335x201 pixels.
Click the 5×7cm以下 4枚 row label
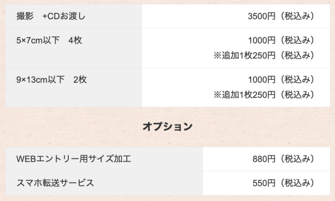coord(49,40)
